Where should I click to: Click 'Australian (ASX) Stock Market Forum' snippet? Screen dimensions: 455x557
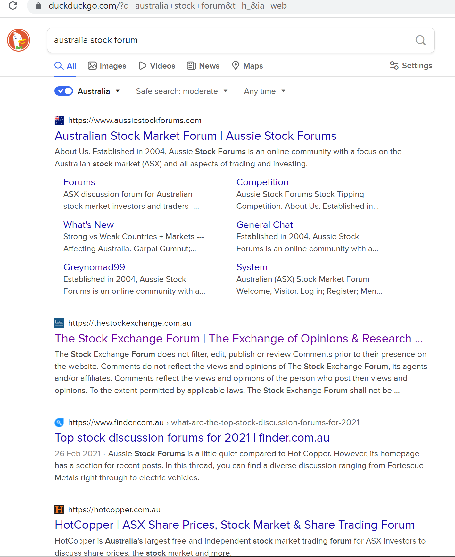(303, 279)
